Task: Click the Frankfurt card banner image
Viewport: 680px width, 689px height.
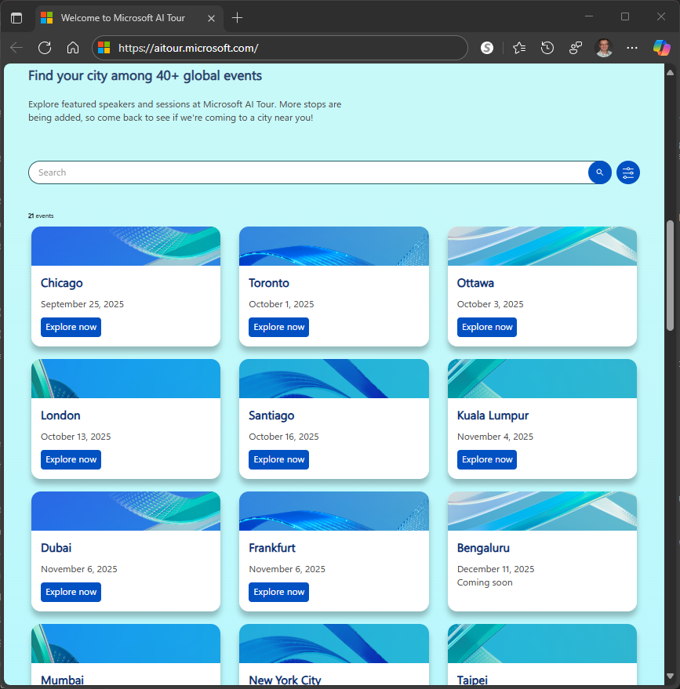Action: [334, 511]
